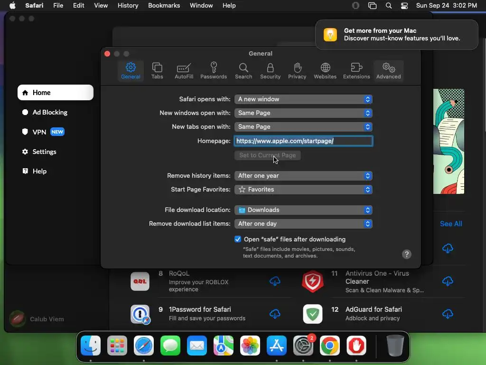The image size is (486, 365).
Task: Open Mail from the Dock
Action: pos(197,346)
